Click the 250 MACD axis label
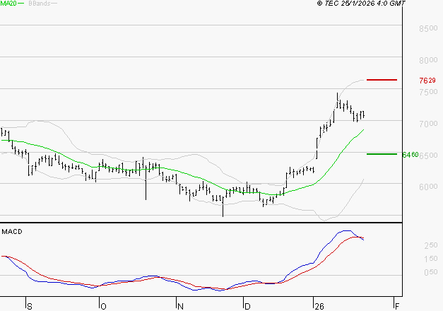The width and height of the screenshot is (443, 311). click(431, 245)
